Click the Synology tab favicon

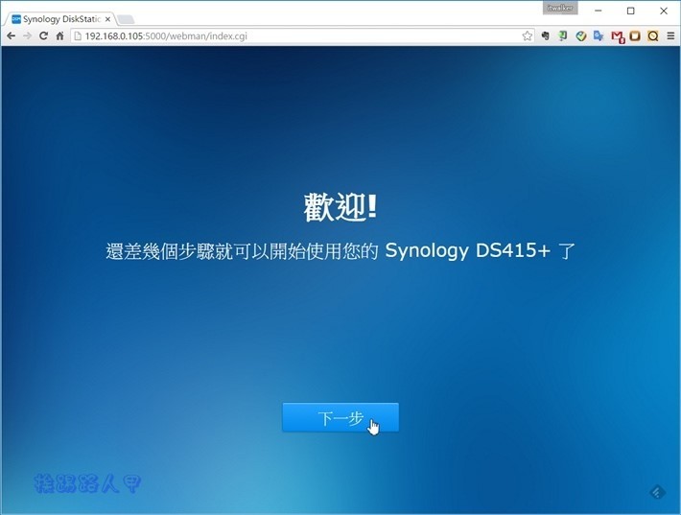[x=16, y=19]
